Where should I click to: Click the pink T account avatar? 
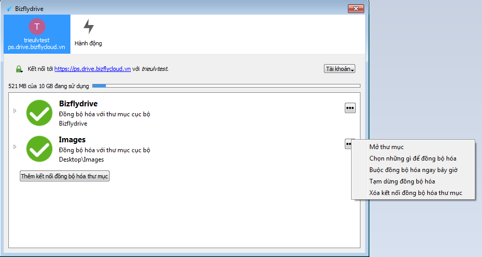click(37, 27)
